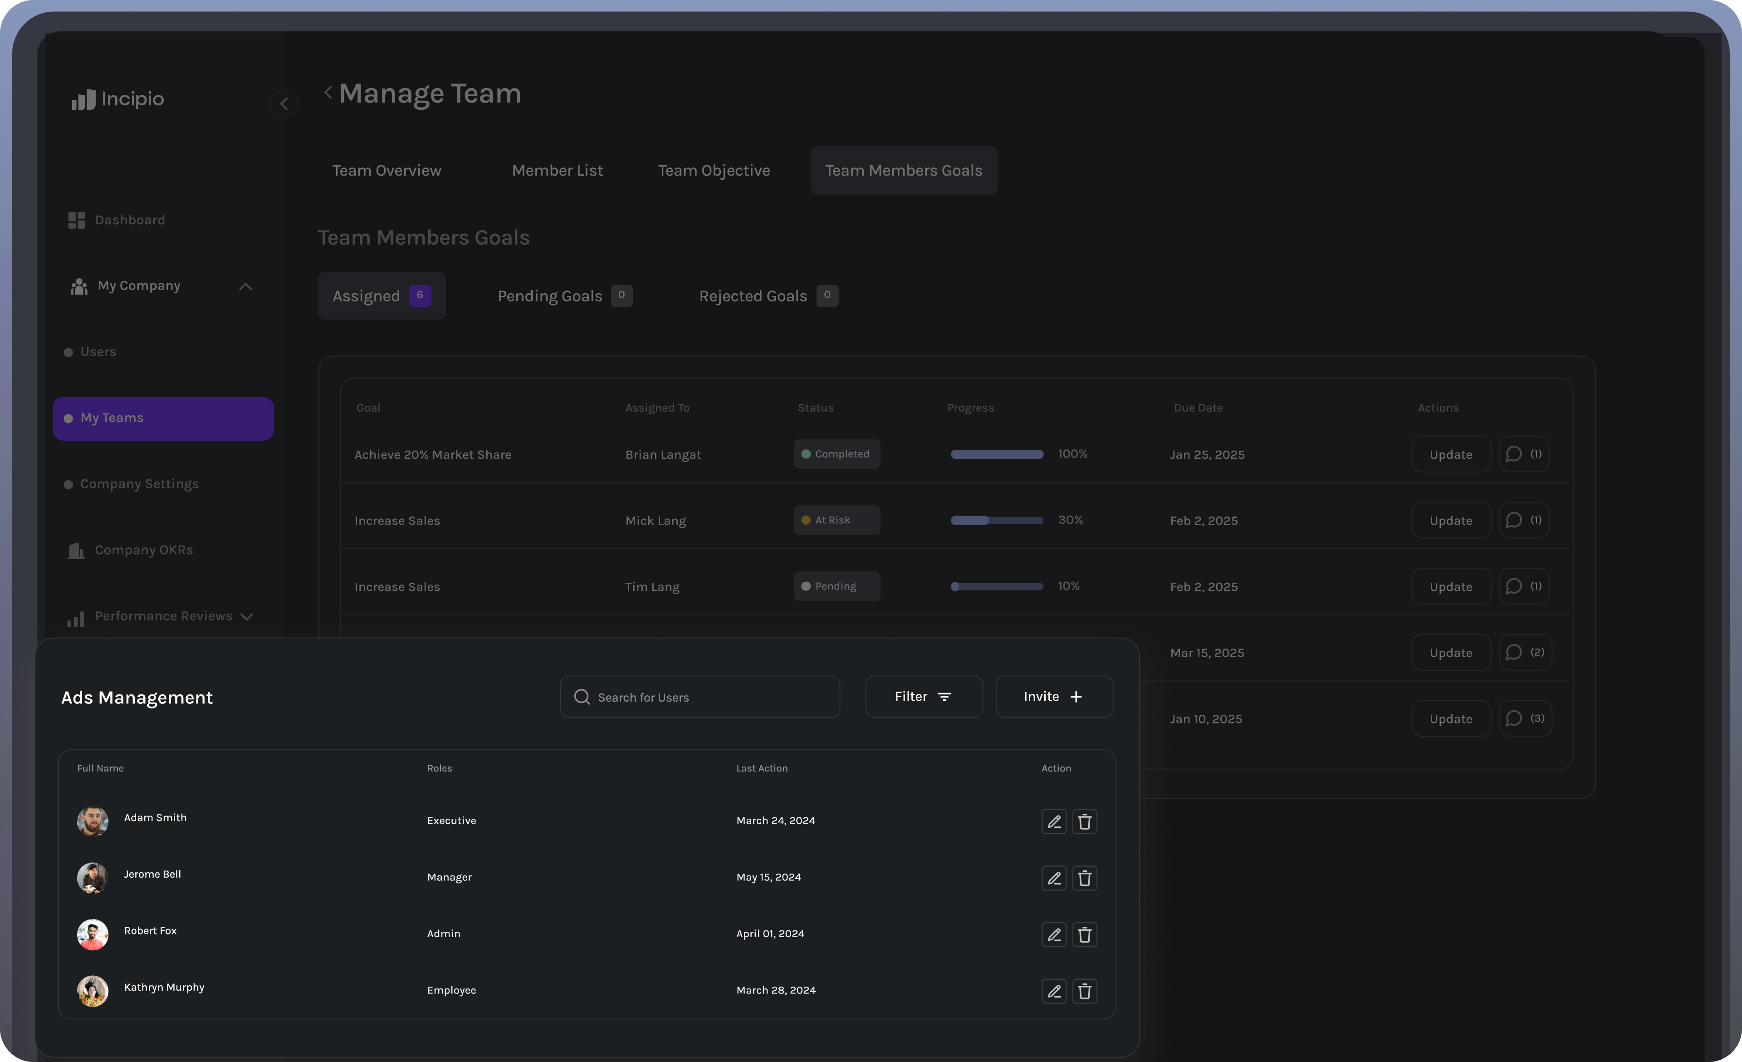This screenshot has width=1742, height=1062.
Task: Click the search magnifier in Ads Management
Action: 581,697
